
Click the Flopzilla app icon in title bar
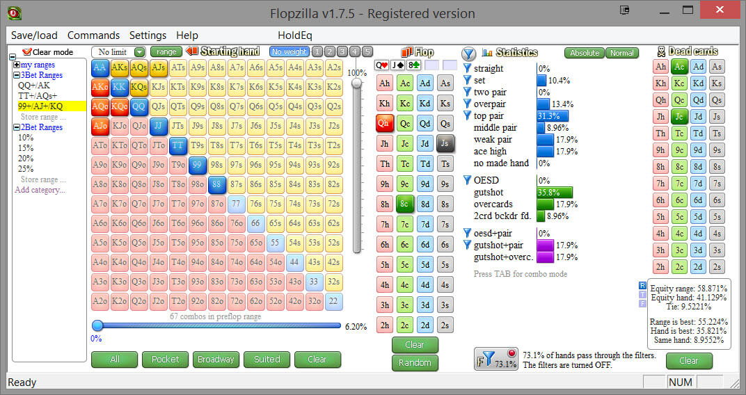pos(14,13)
